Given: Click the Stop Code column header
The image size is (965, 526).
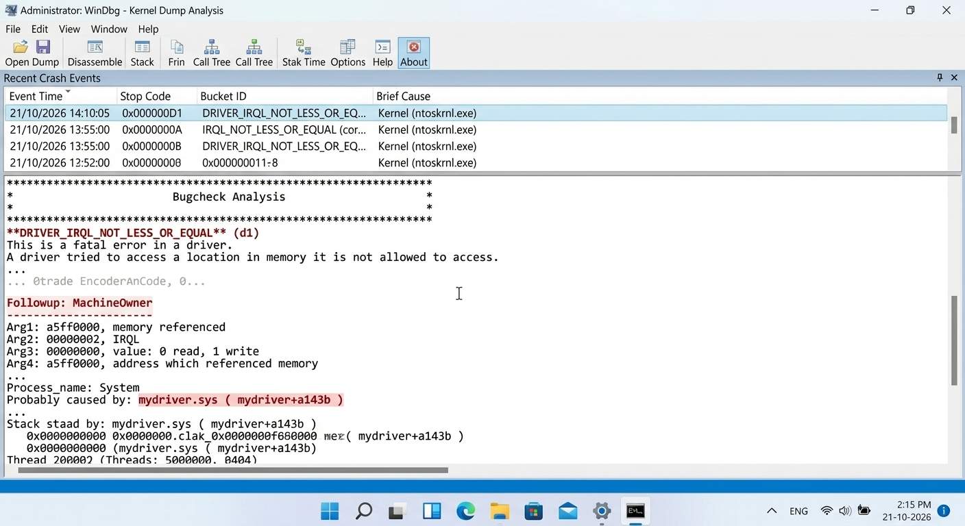Looking at the screenshot, I should click(x=156, y=96).
